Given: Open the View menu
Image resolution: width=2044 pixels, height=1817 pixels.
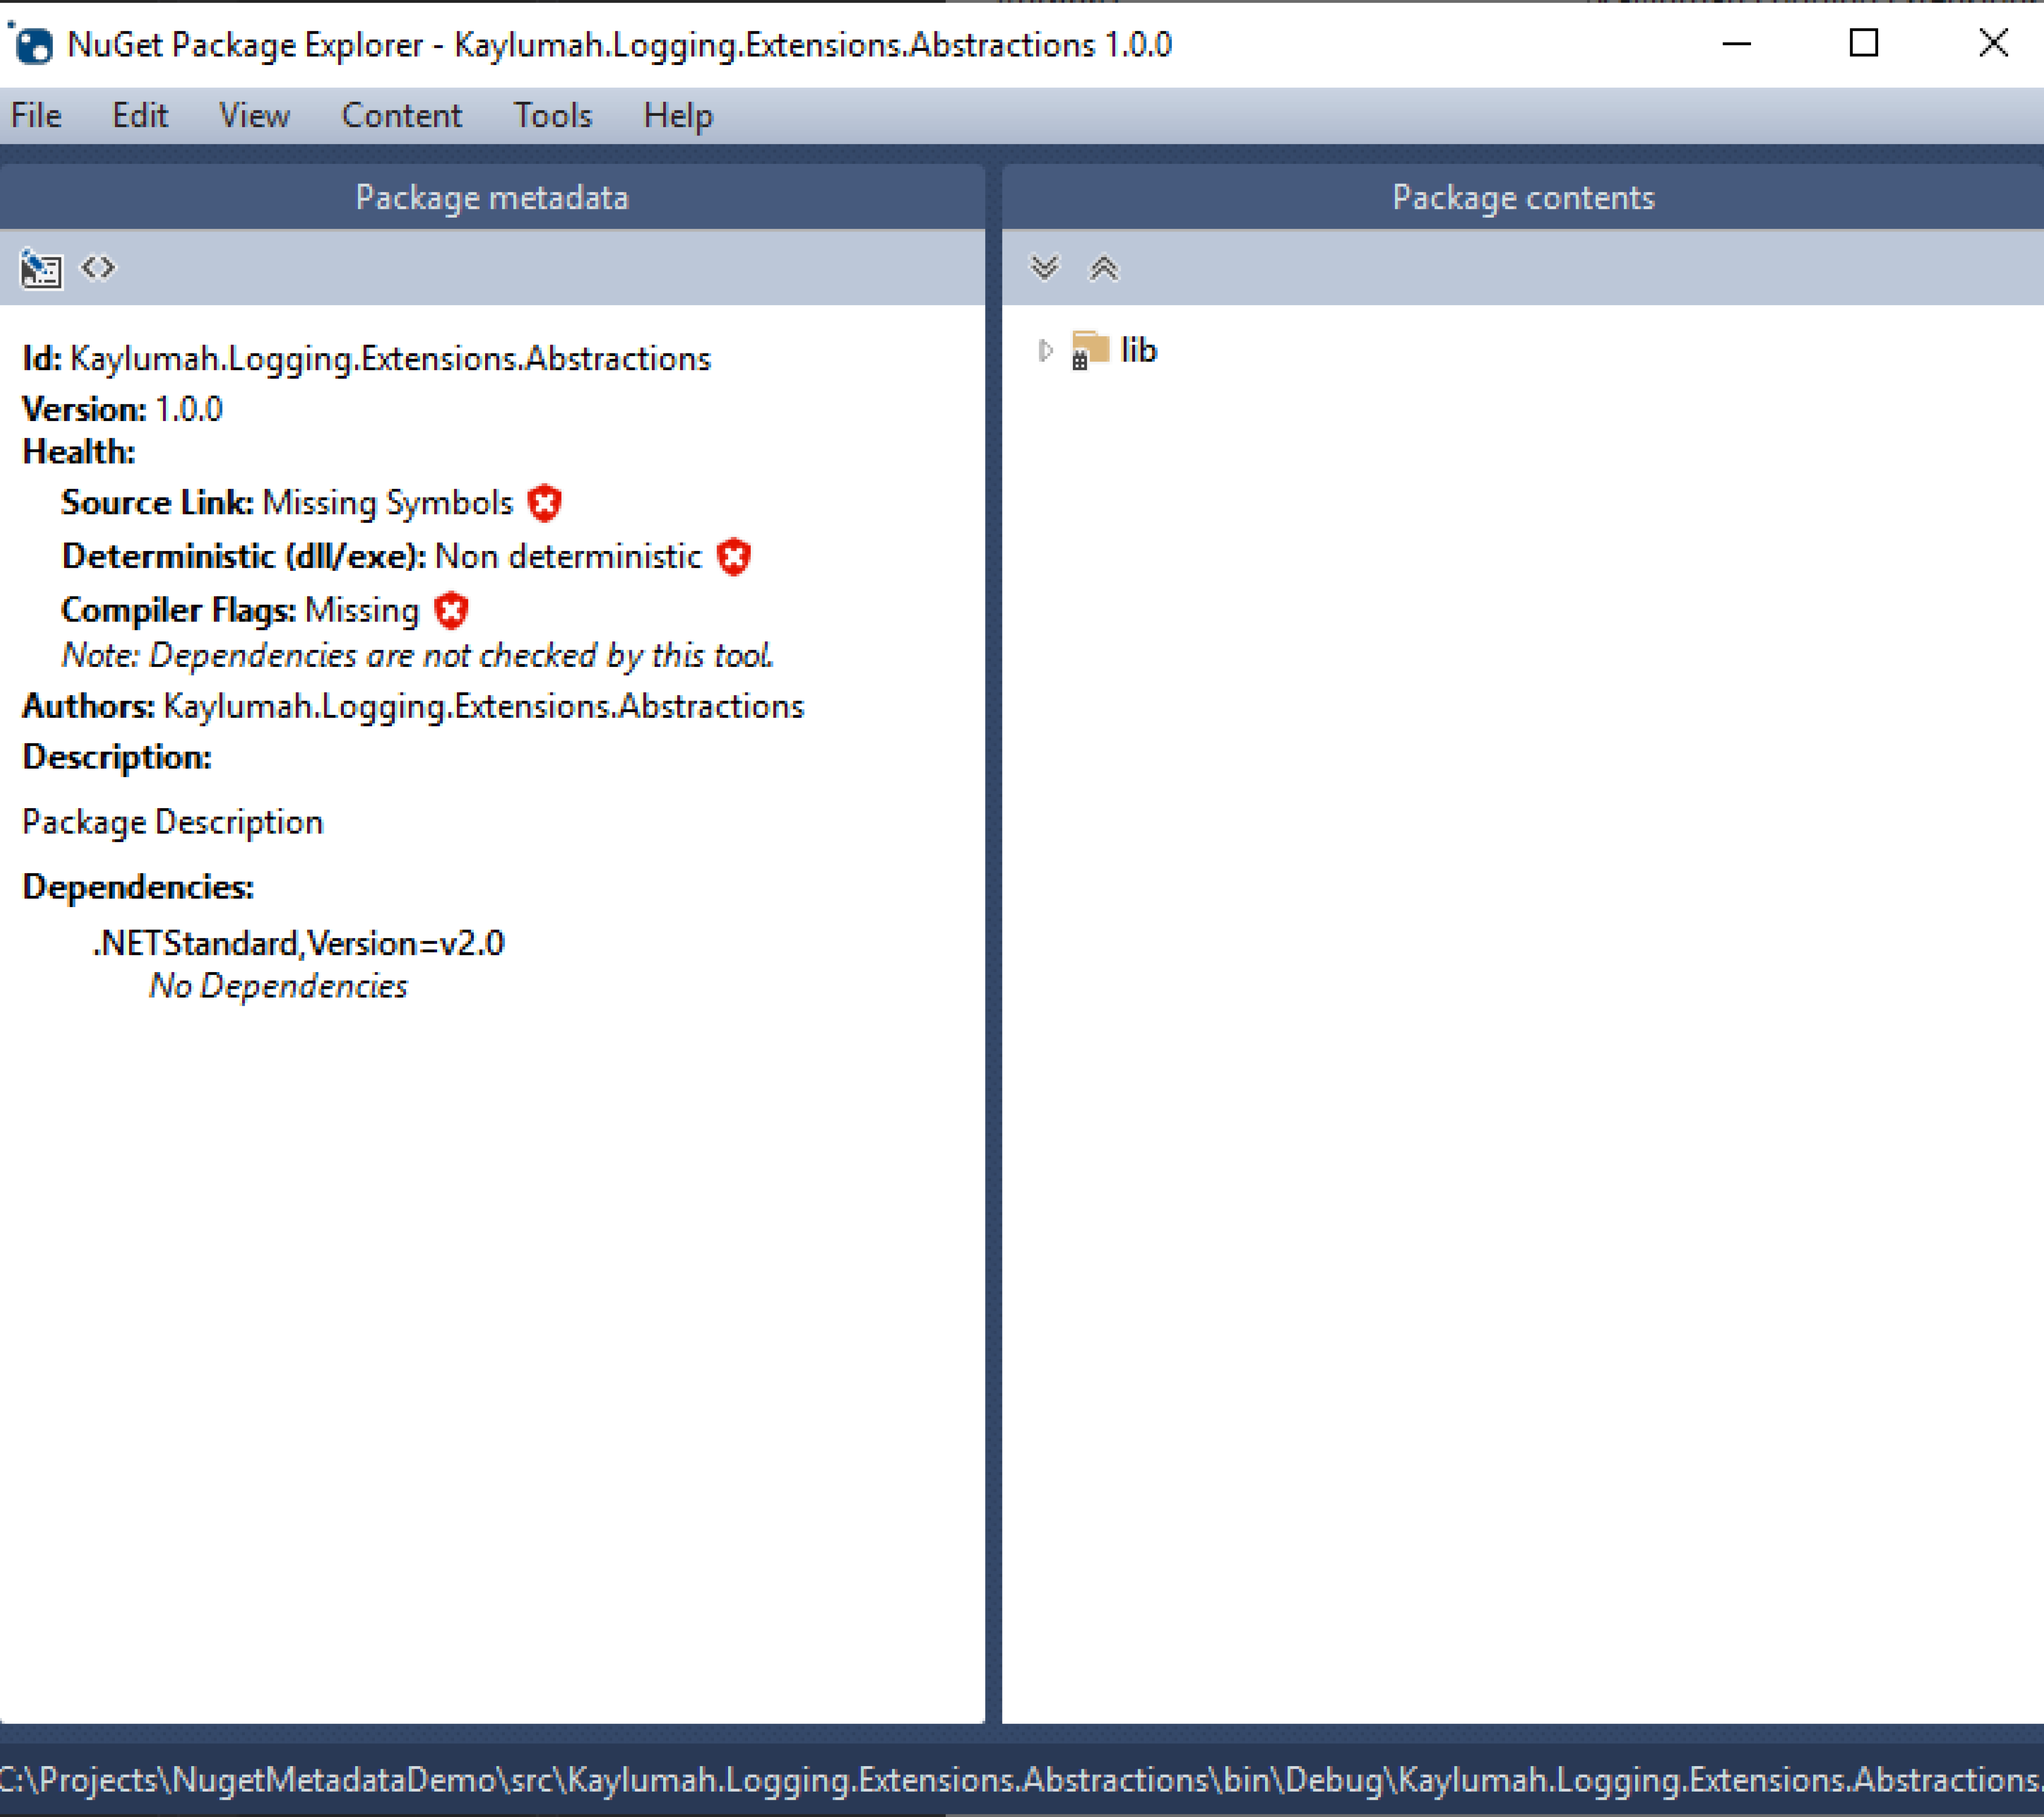Looking at the screenshot, I should point(254,116).
